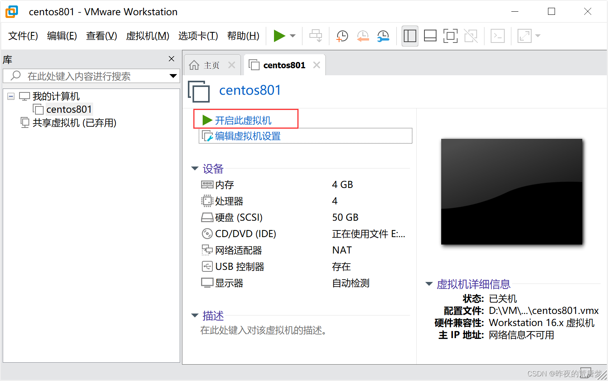Open the console view toolbar icon
Viewport: 608px width, 381px height.
[498, 36]
